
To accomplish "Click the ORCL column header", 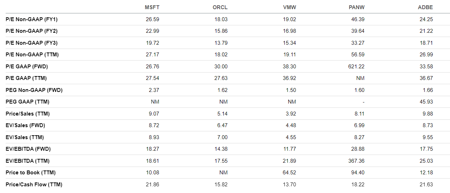I will [221, 7].
